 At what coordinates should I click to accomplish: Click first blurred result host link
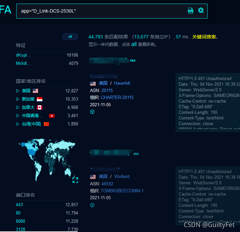coord(109,61)
